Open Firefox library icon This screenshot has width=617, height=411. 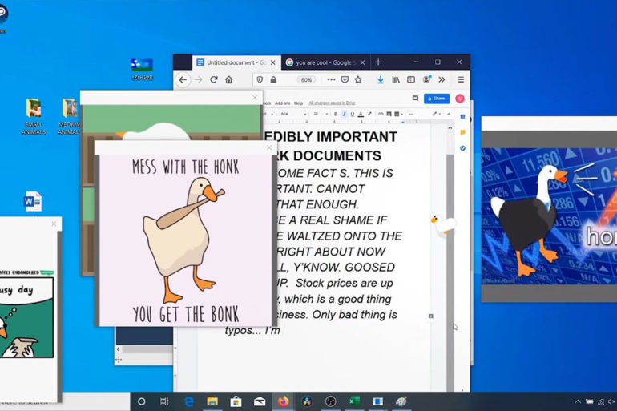click(396, 80)
